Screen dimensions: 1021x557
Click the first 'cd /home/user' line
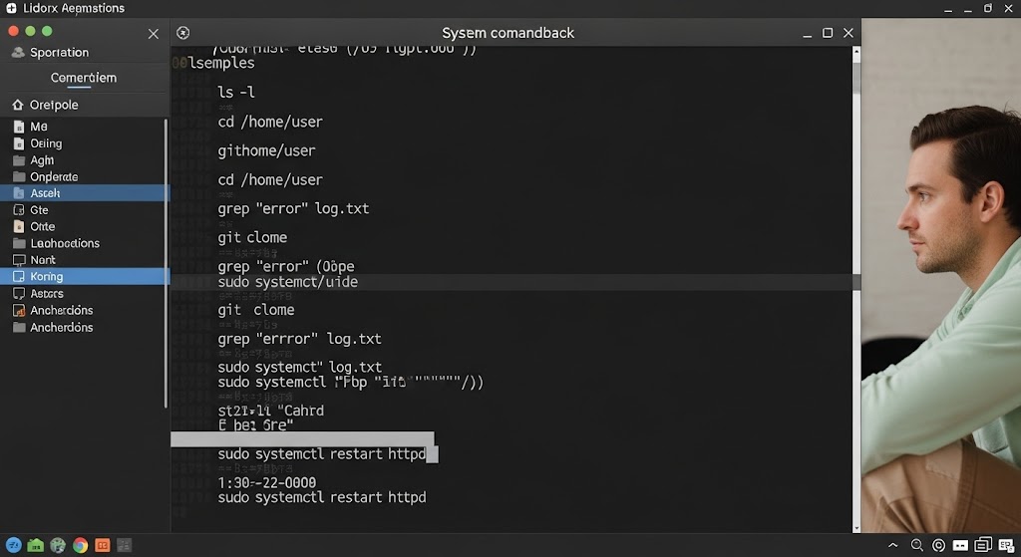(x=270, y=122)
